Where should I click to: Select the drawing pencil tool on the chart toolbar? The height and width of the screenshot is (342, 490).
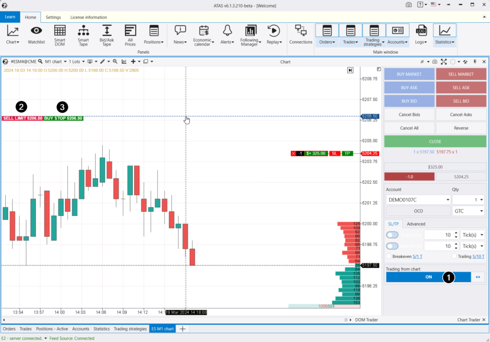(101, 61)
